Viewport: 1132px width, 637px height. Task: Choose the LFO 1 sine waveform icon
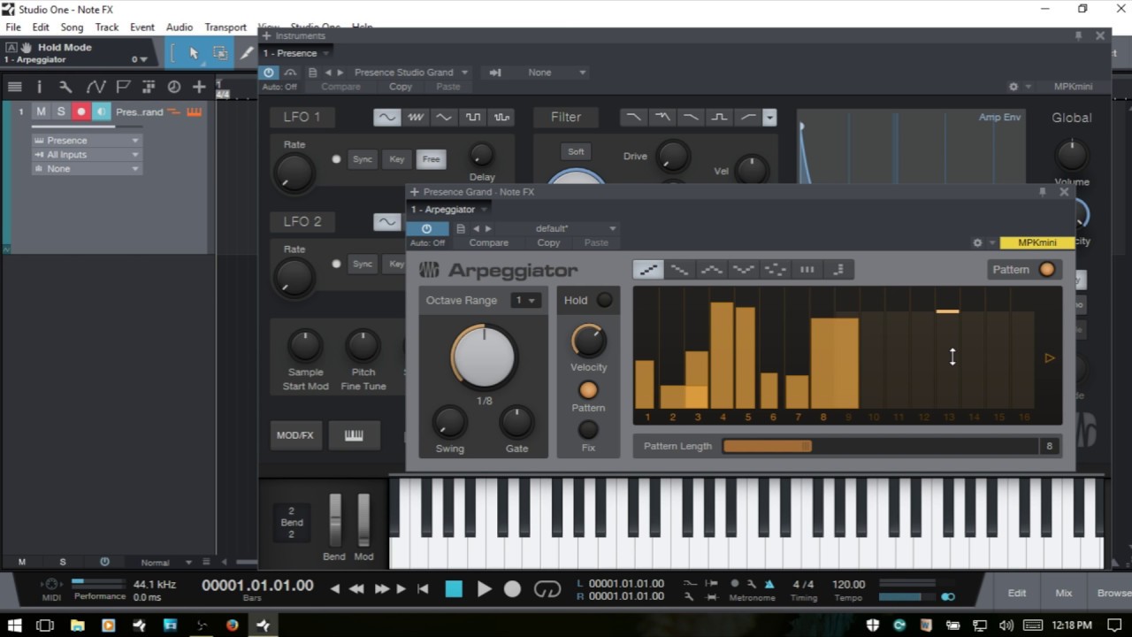click(386, 117)
